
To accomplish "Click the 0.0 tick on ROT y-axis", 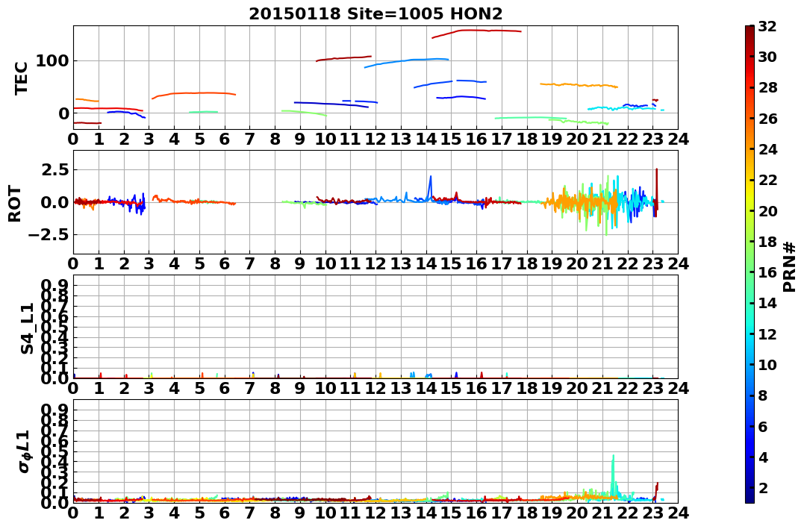I will (53, 202).
